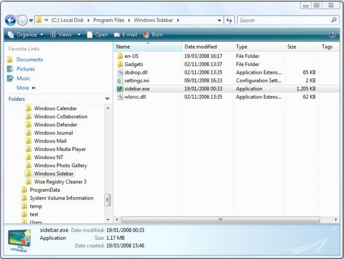Select ProgramData in folder tree
344x259 pixels.
45,190
